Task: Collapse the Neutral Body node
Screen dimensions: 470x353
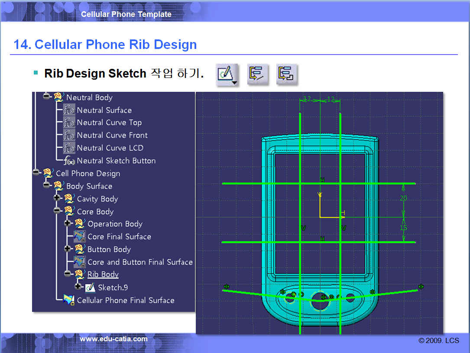Action: pos(46,96)
